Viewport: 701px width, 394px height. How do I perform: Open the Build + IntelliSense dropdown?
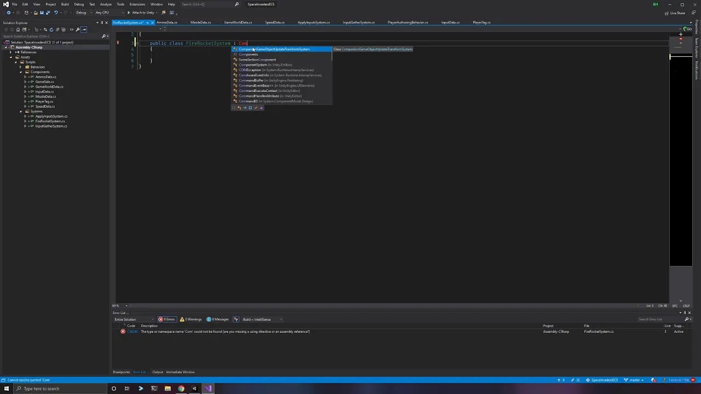click(x=263, y=319)
